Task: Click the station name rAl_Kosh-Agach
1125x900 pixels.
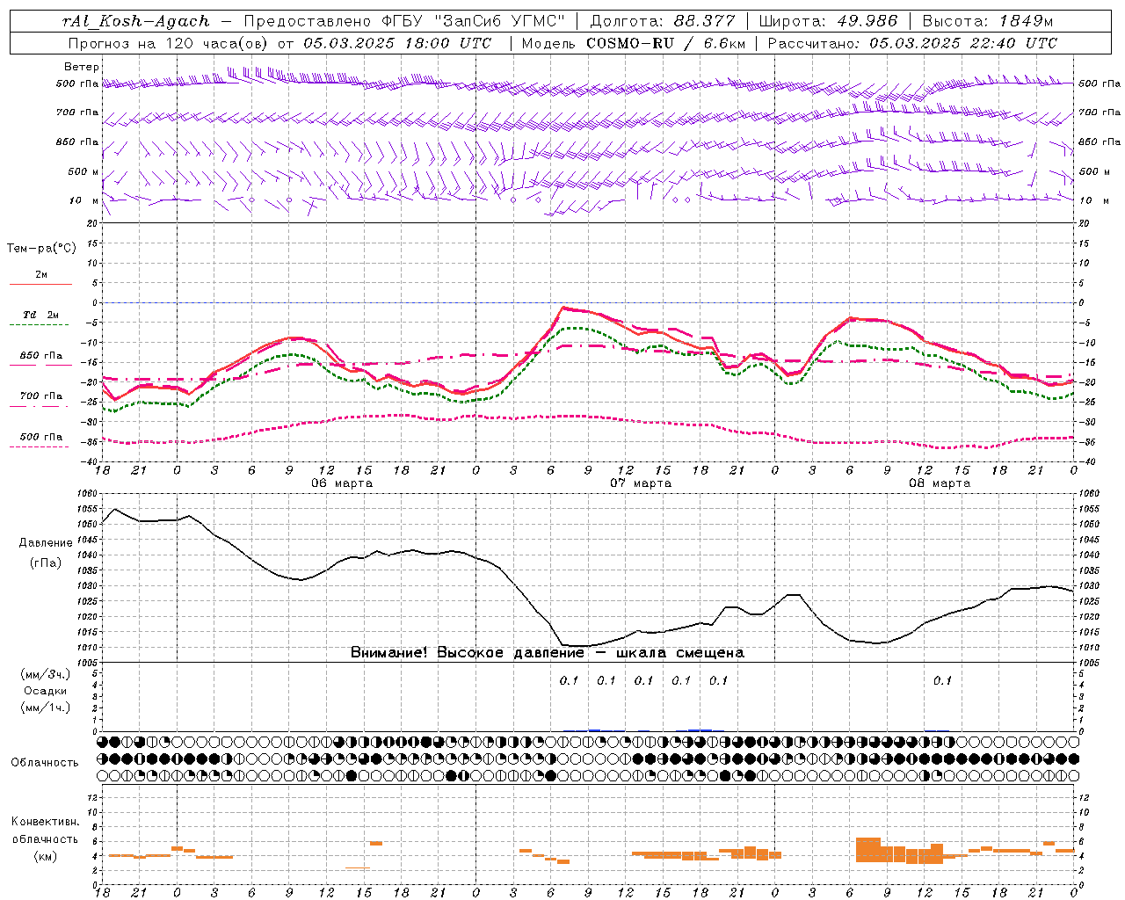Action: [x=136, y=21]
